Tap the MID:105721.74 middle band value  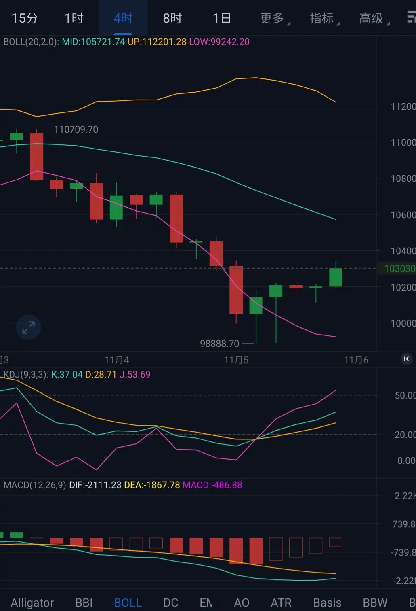(x=93, y=42)
